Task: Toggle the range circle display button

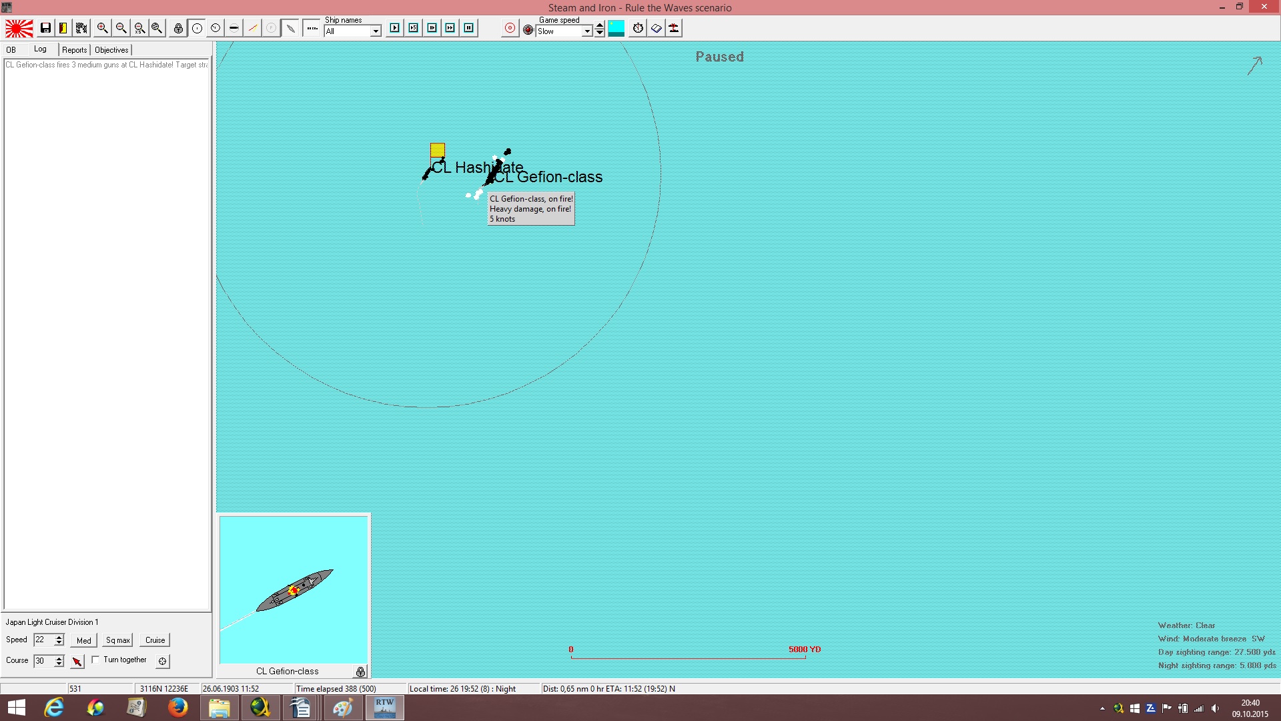Action: [x=197, y=28]
